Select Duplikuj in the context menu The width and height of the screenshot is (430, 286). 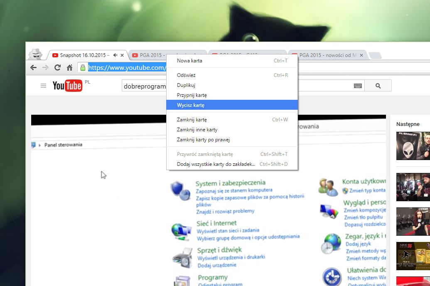[232, 85]
